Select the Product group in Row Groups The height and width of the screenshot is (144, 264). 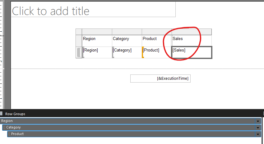(x=134, y=134)
